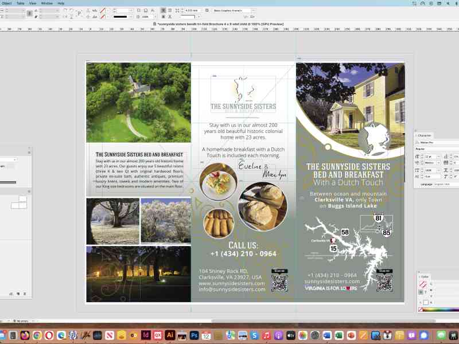Viewport: 459px width, 344px height.
Task: Select the sunnyside sisters brochure document tab
Action: [219, 24]
